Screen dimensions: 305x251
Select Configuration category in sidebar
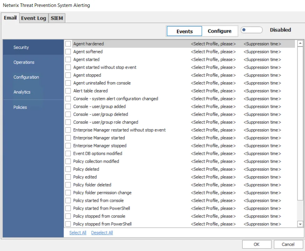point(33,77)
